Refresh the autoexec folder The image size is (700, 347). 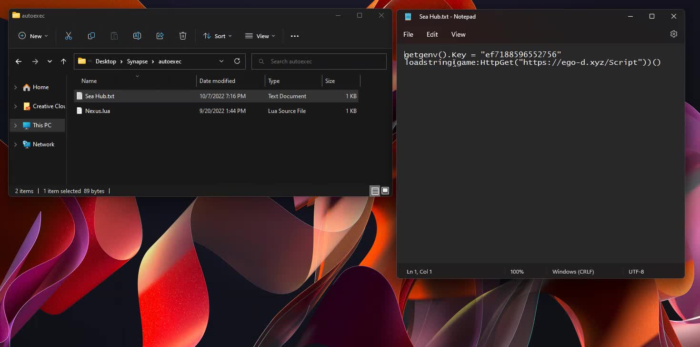pyautogui.click(x=237, y=61)
